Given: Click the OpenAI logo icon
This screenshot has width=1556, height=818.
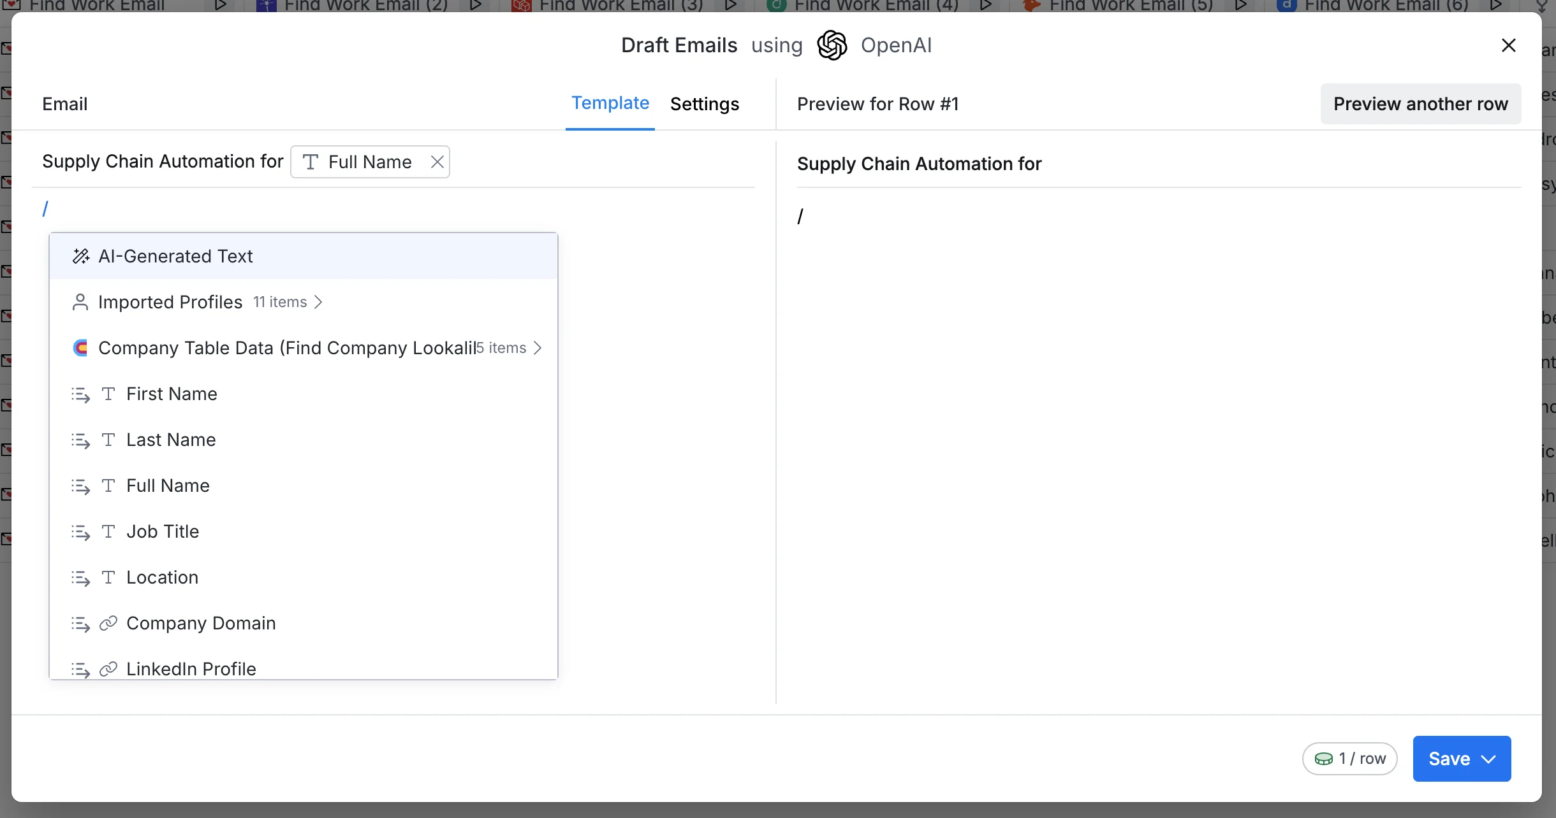Looking at the screenshot, I should 832,45.
